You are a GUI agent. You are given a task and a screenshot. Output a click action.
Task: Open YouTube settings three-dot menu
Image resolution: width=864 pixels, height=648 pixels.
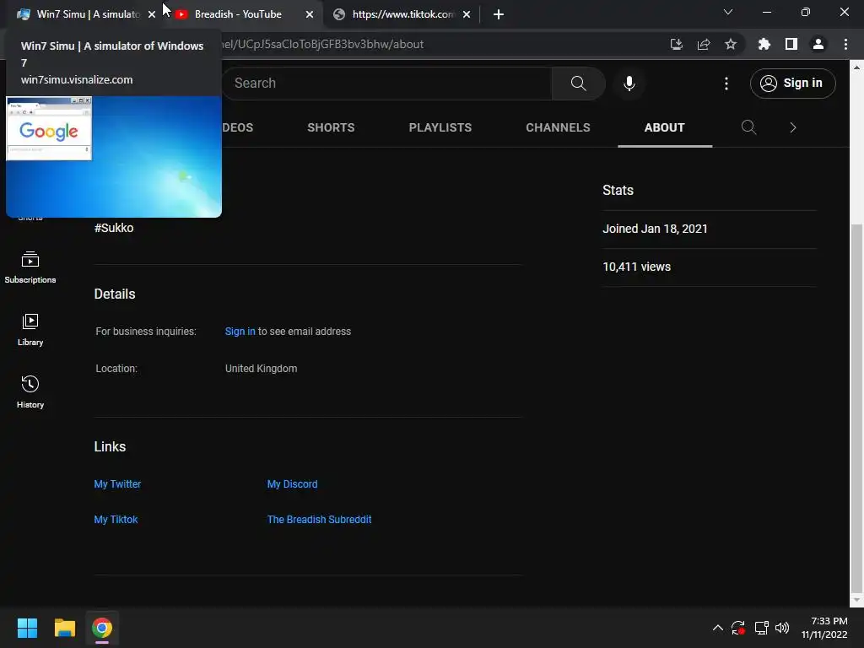tap(726, 84)
